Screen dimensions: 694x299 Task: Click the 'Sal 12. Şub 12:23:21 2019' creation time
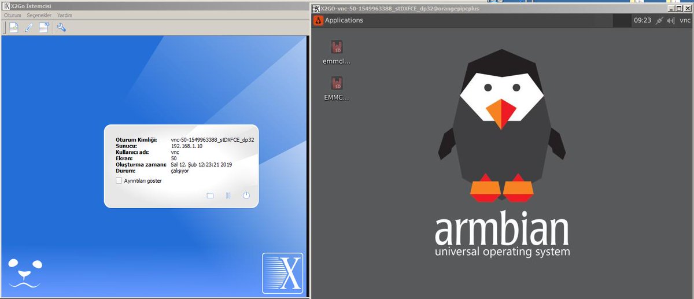point(202,165)
